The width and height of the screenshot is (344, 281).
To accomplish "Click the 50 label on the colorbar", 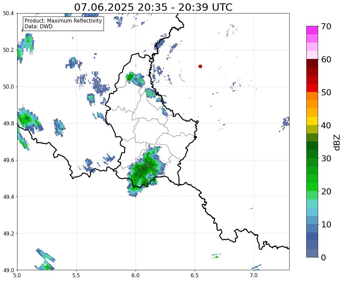I will [x=326, y=92].
